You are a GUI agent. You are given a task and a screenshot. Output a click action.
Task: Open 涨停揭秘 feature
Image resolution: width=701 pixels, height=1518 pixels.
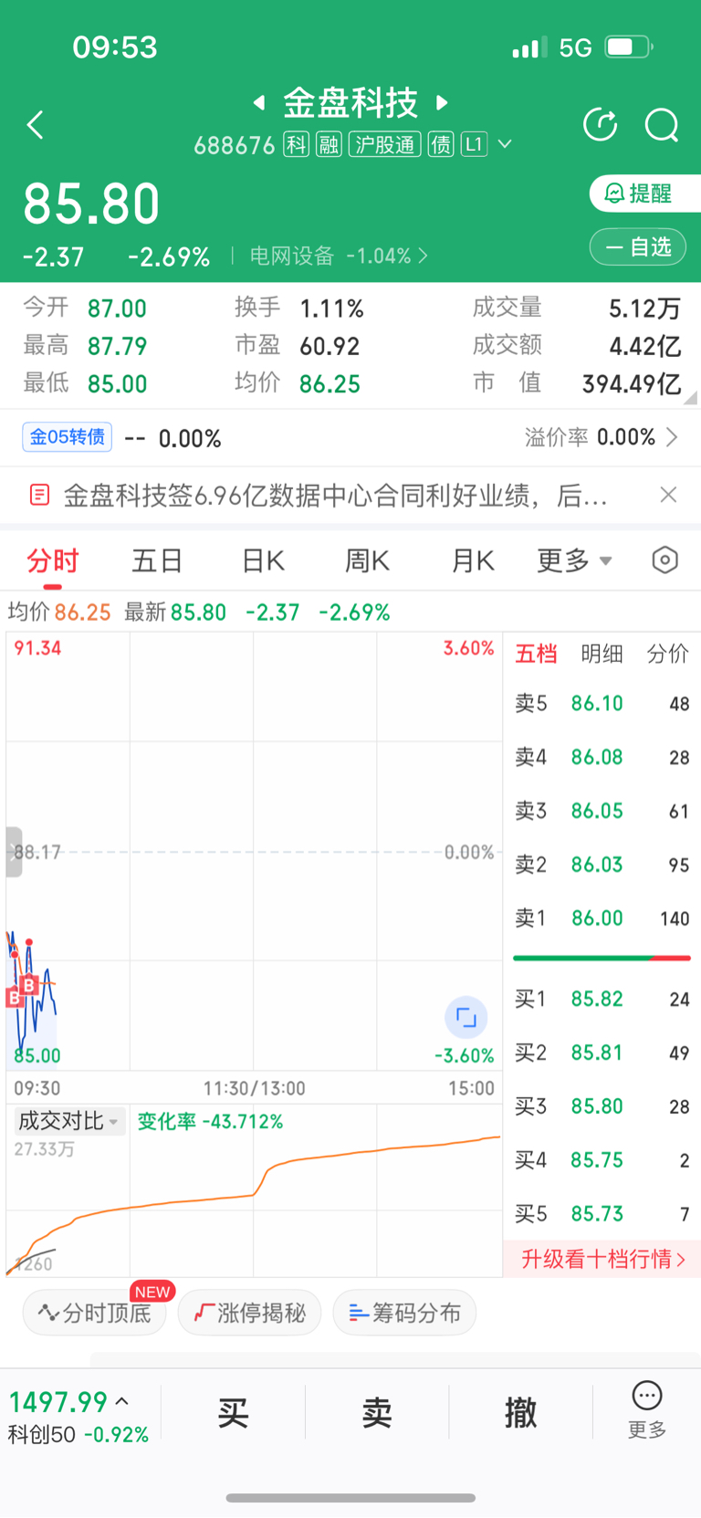(249, 1314)
